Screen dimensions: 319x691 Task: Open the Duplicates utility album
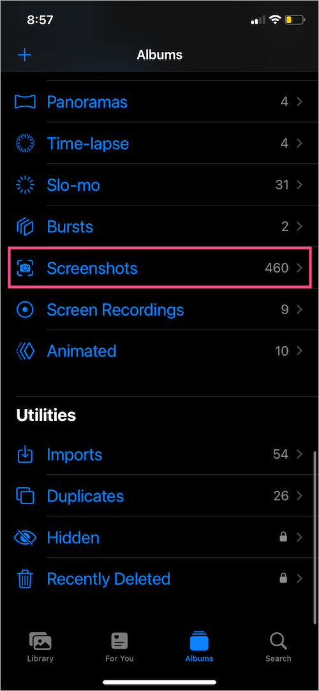pyautogui.click(x=159, y=496)
